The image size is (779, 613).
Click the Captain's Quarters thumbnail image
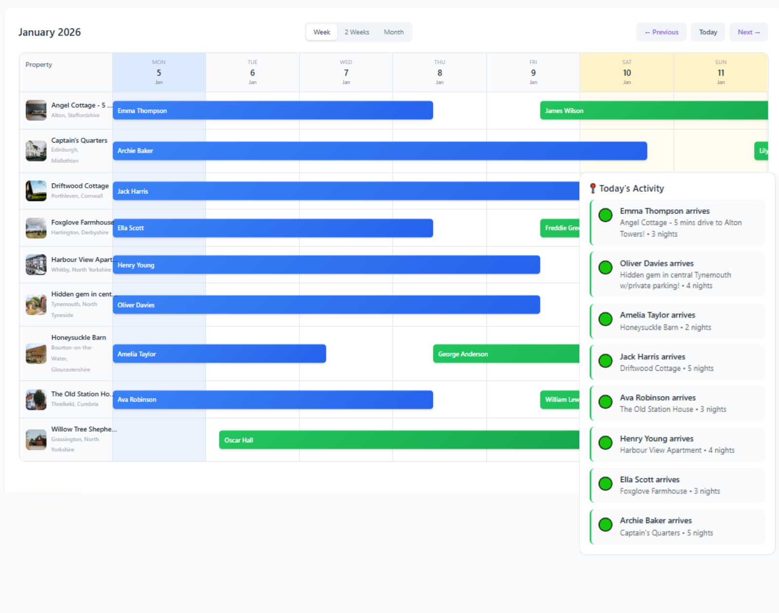pos(35,150)
